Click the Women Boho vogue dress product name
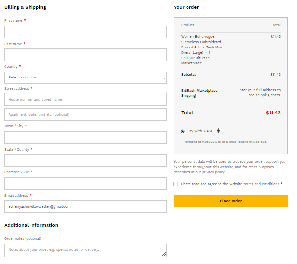 201,45
